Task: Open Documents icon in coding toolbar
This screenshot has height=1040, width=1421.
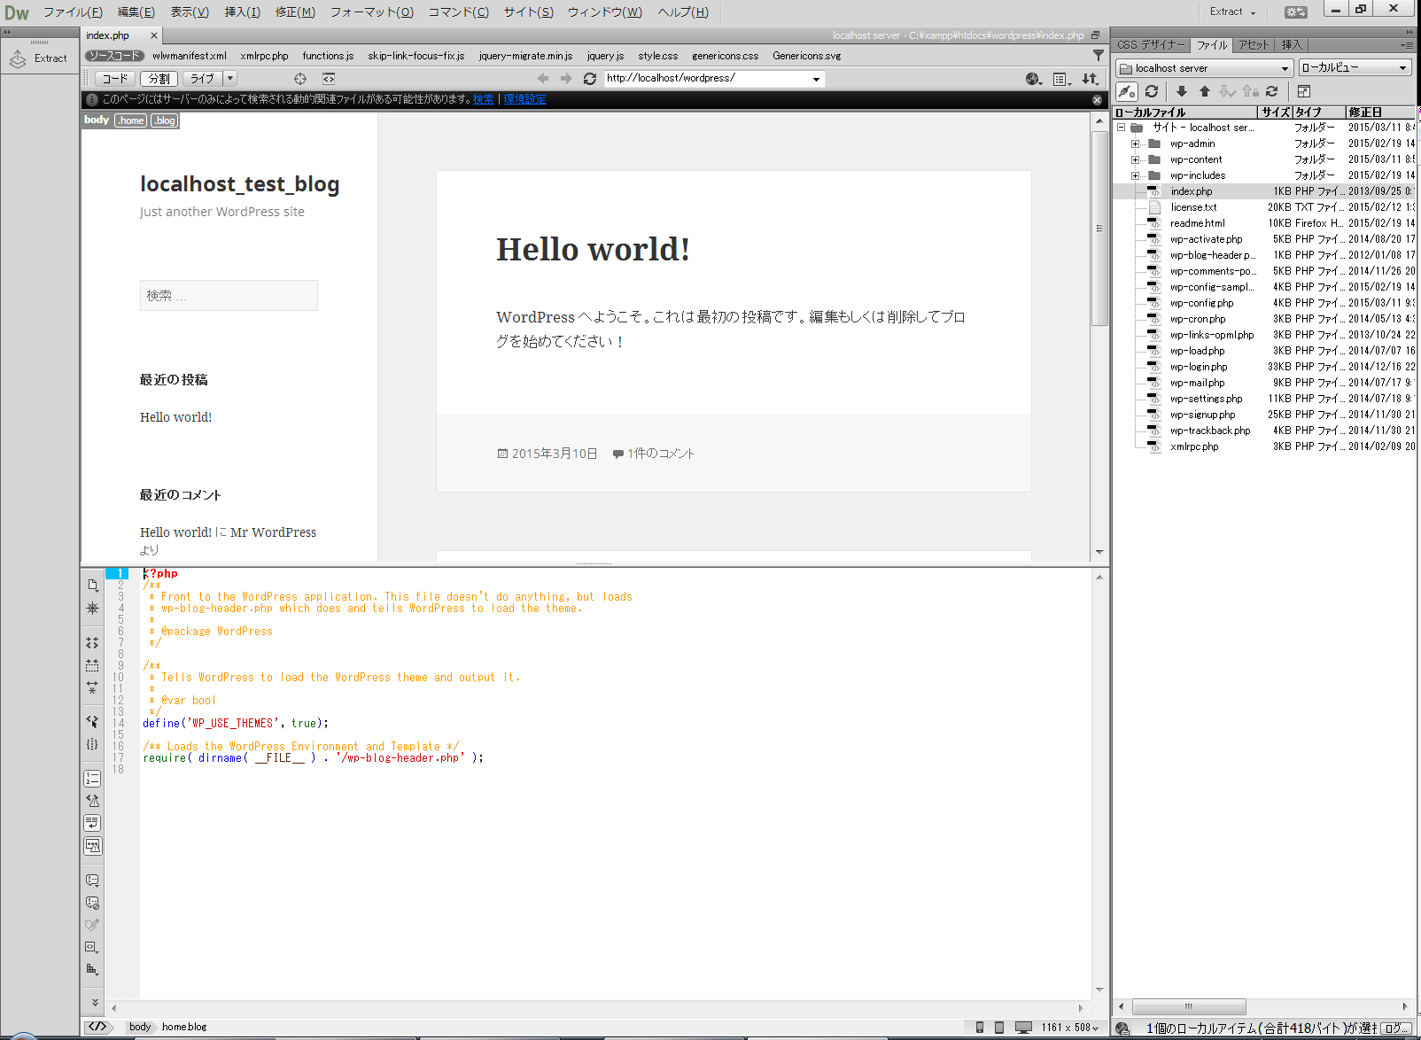Action: [x=92, y=585]
